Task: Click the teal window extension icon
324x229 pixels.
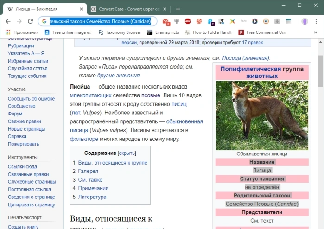Action: point(288,21)
